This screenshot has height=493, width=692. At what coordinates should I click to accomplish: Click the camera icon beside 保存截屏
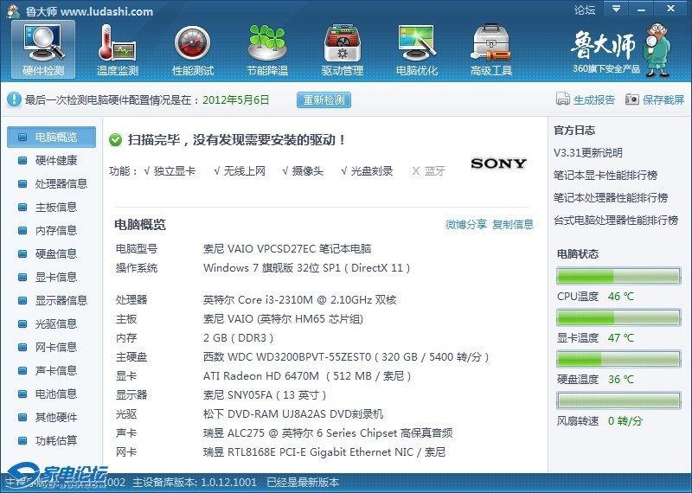click(632, 99)
